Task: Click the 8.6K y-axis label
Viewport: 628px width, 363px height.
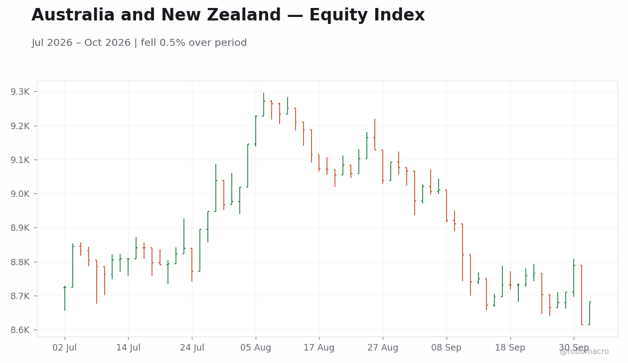Action: pos(20,330)
